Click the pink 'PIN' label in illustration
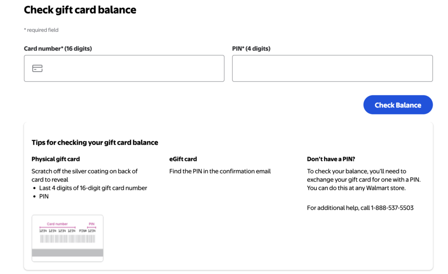Image resolution: width=448 pixels, height=274 pixels. [x=91, y=224]
